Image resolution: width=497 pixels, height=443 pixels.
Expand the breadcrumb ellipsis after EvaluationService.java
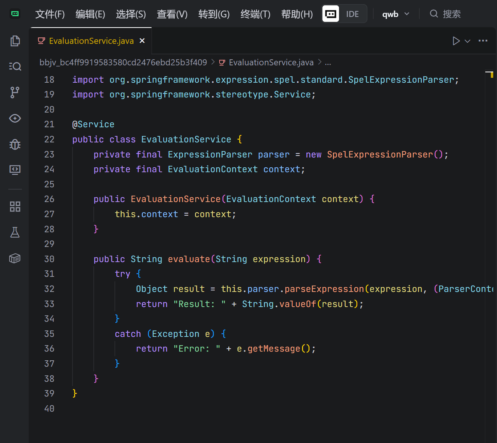tap(328, 63)
